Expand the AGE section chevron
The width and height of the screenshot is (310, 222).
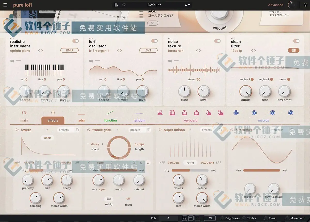click(x=153, y=23)
